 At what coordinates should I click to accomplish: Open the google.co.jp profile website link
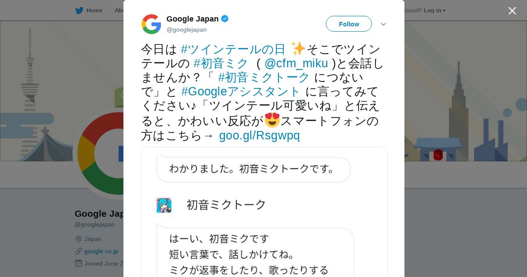101,251
